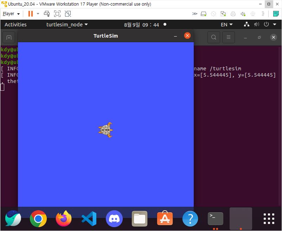Click the muted volume icon in top bar

[x=257, y=25]
